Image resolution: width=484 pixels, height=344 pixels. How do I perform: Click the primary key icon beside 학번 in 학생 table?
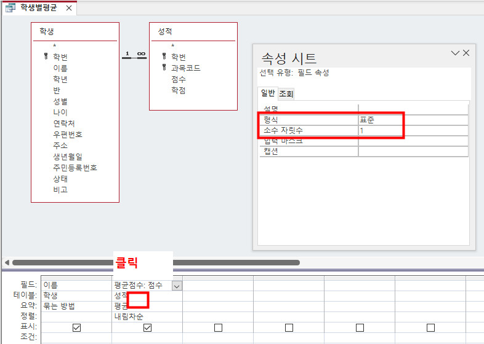(46, 57)
